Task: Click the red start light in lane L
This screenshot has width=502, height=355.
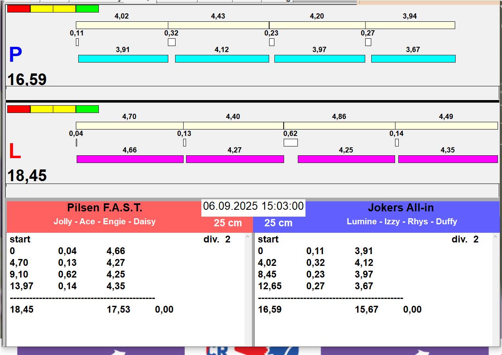Action: click(19, 109)
